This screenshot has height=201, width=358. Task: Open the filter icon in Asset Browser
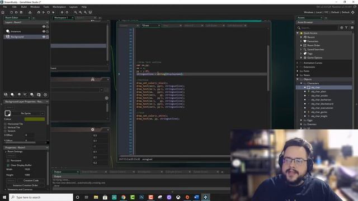click(346, 27)
